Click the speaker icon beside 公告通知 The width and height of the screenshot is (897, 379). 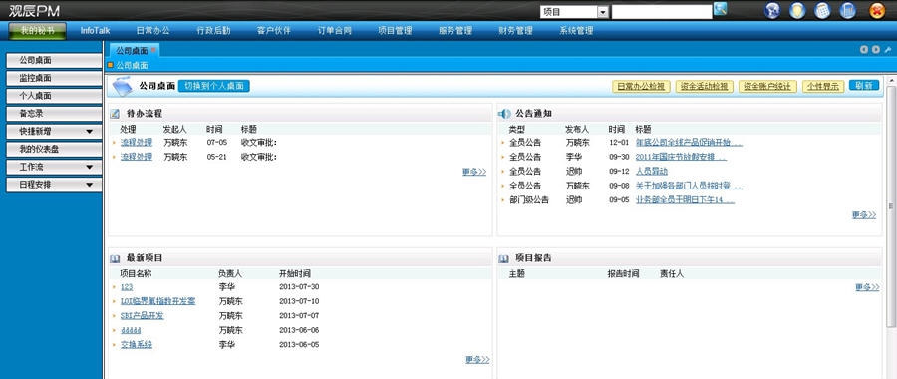coord(504,114)
